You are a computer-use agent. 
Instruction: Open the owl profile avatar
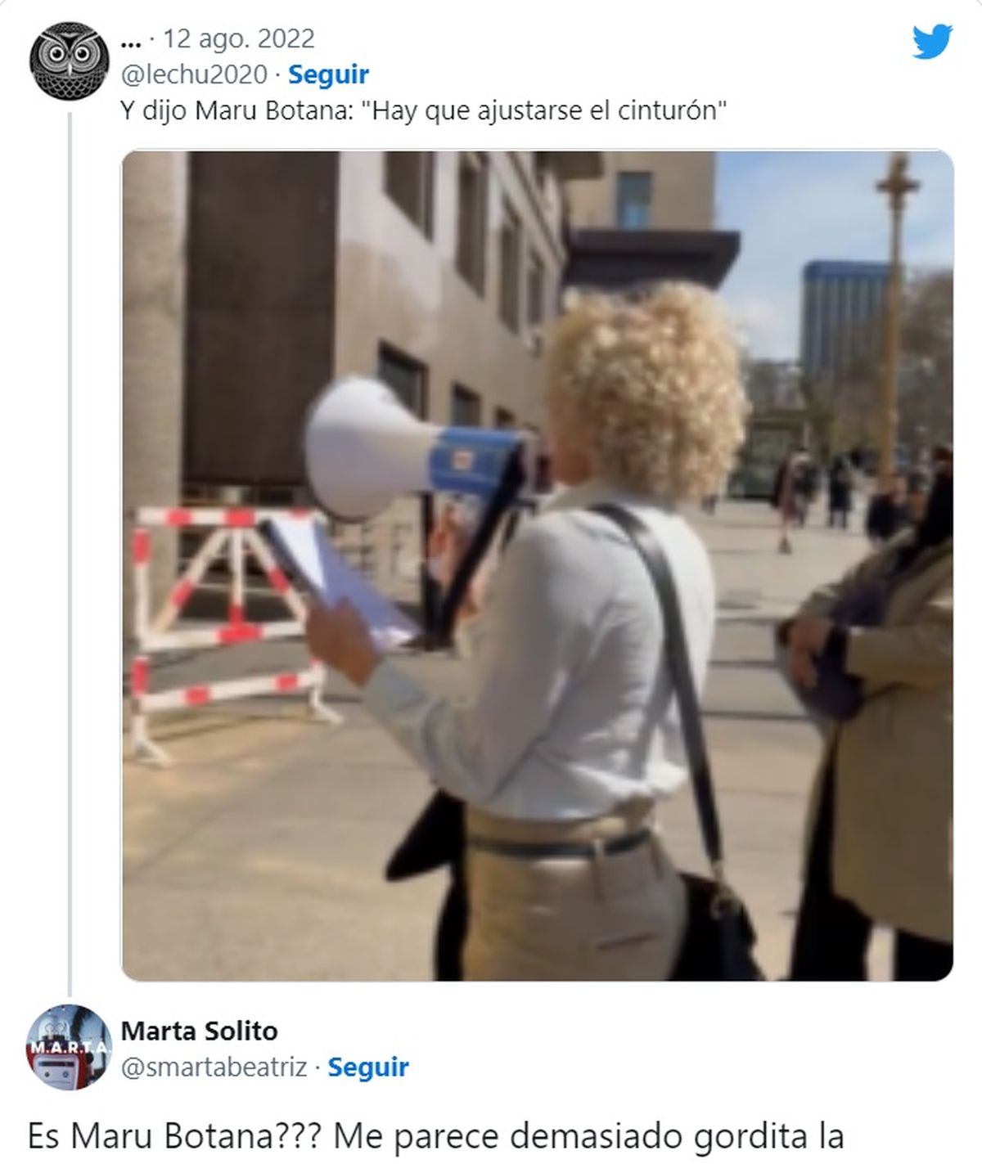click(x=70, y=61)
